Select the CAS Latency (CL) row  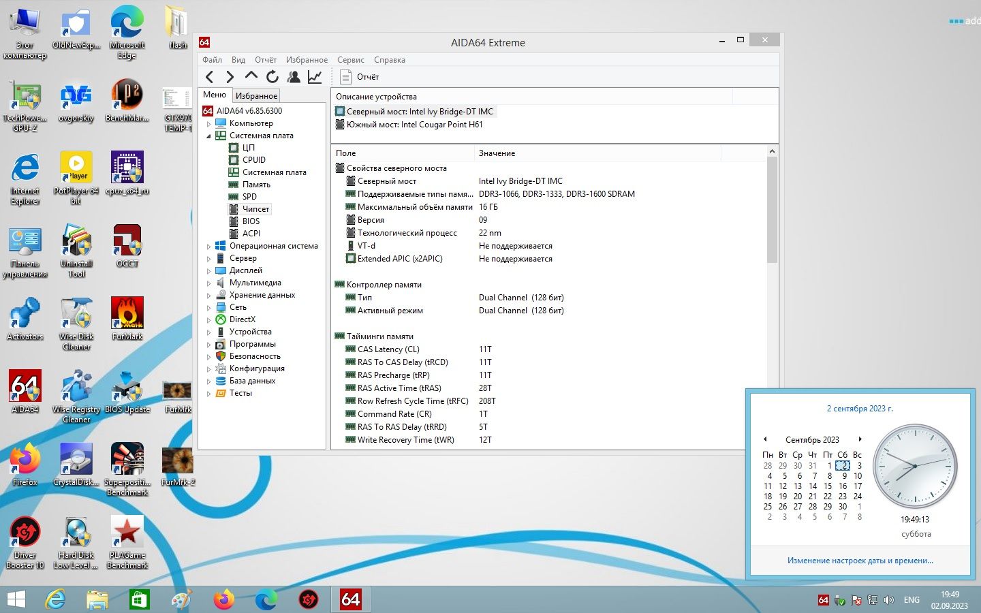[548, 349]
